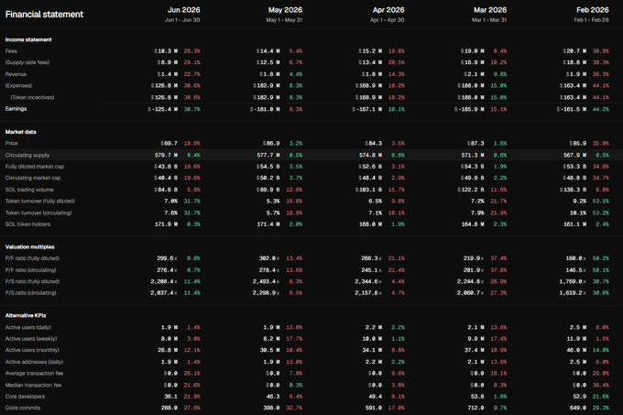Click the Market data section label
Viewport: 623px width, 415px height.
[21, 132]
